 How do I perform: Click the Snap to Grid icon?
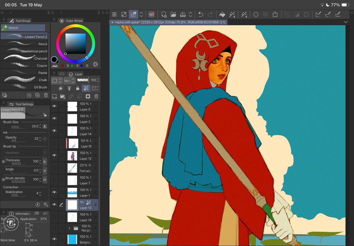coord(338,14)
